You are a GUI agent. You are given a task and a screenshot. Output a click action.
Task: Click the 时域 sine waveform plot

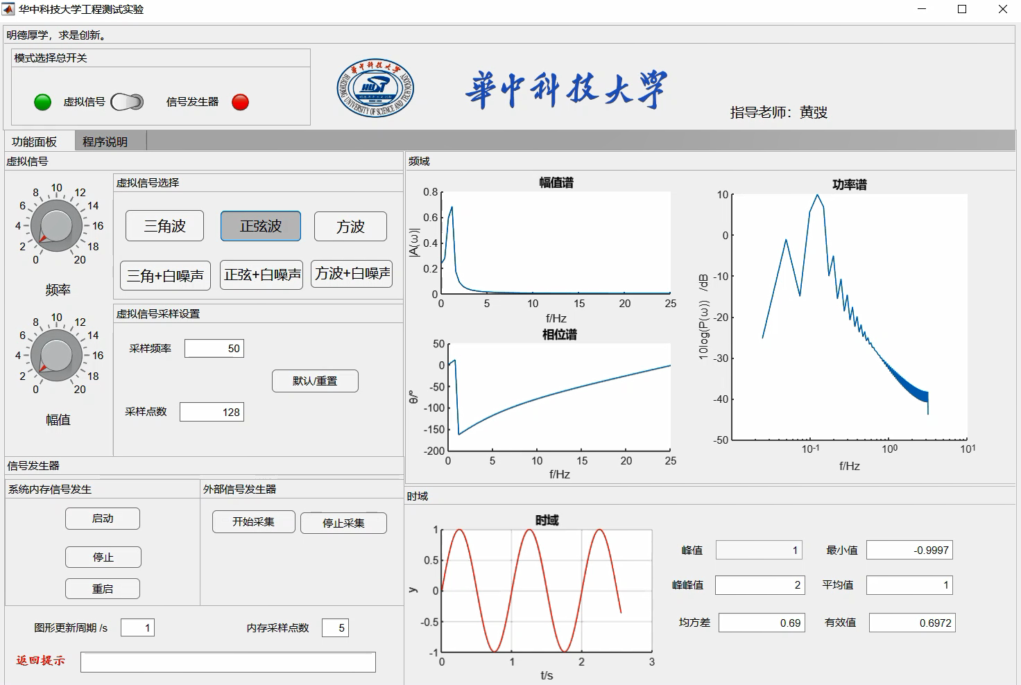coord(547,591)
